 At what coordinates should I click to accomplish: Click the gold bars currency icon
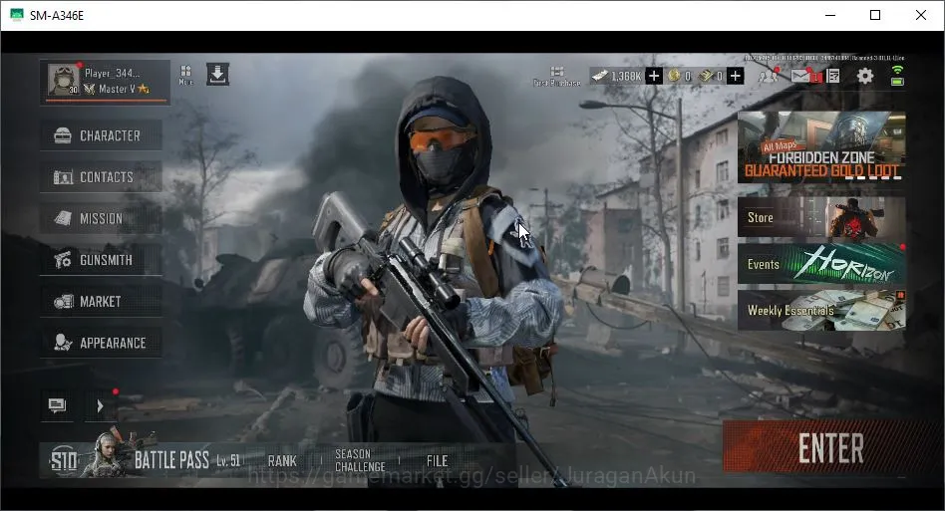click(705, 76)
